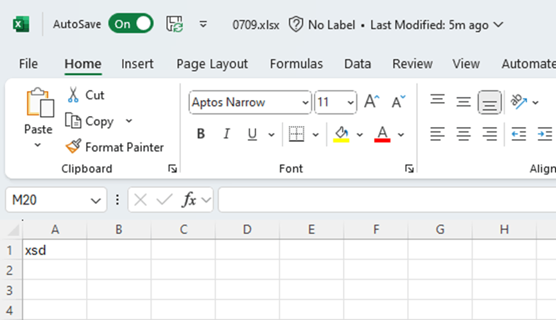This screenshot has height=320, width=556.
Task: Underline the selected cell text
Action: [252, 134]
